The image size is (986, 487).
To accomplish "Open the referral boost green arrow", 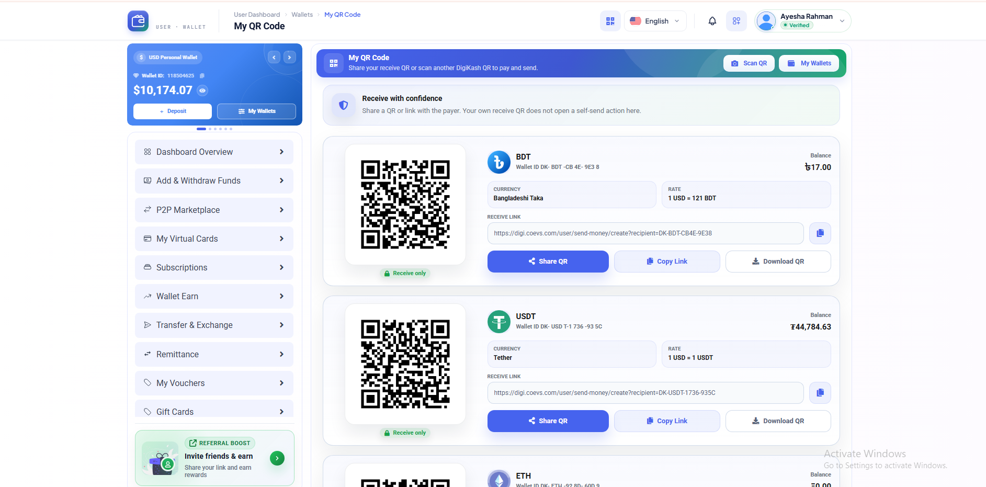I will click(x=277, y=458).
